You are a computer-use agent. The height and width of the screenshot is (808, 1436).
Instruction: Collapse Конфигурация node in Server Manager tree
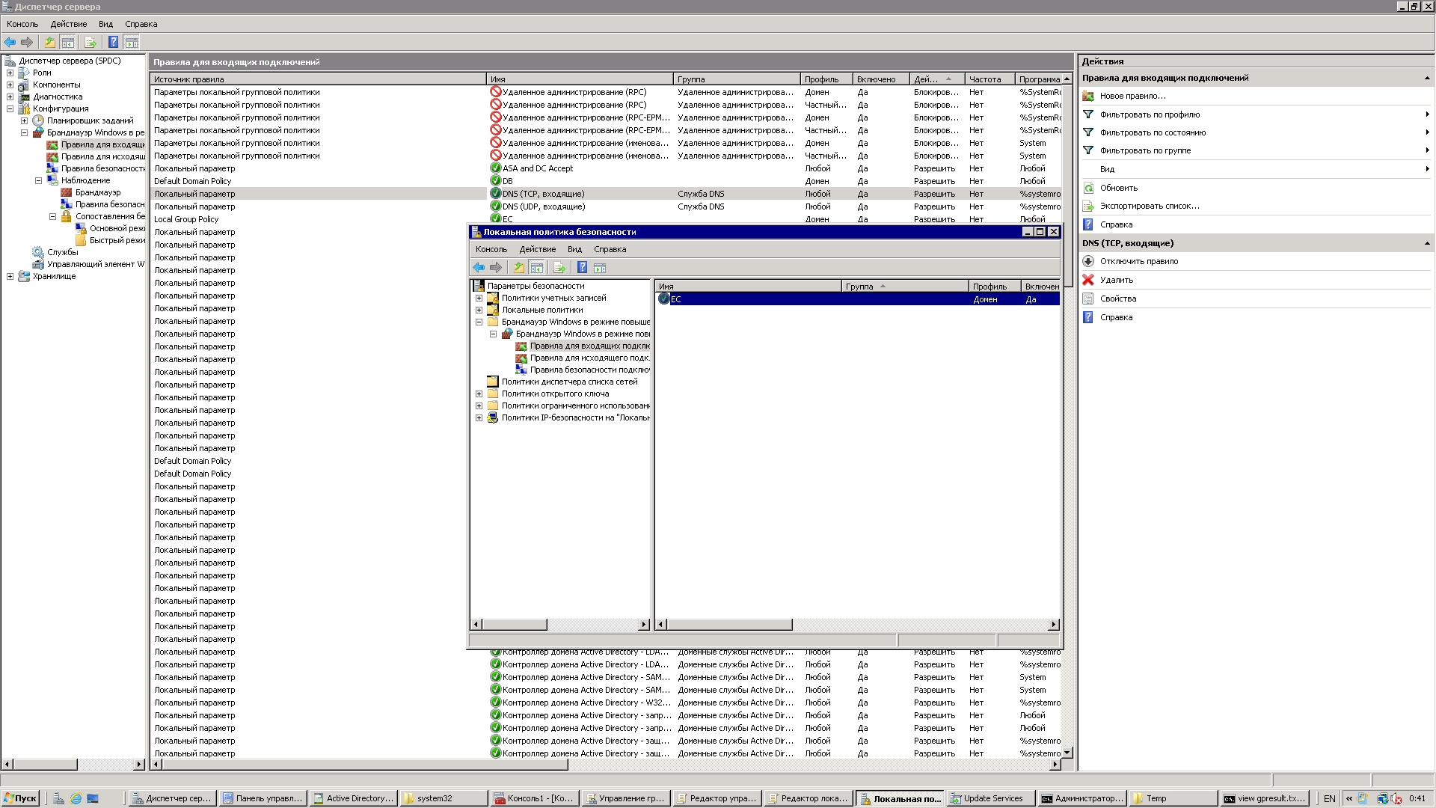pyautogui.click(x=10, y=108)
